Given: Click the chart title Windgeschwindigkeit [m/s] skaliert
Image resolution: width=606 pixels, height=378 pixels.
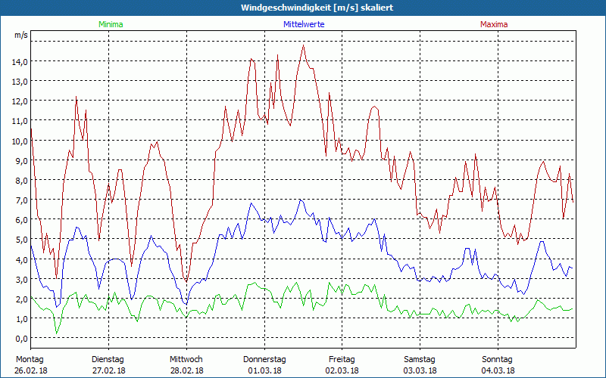Looking at the screenshot, I should pyautogui.click(x=317, y=8).
